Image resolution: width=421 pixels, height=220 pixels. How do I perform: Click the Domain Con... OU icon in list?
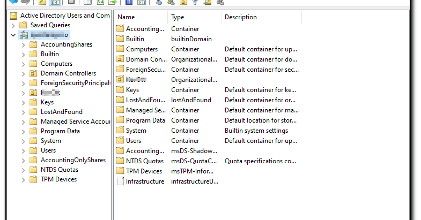click(120, 59)
